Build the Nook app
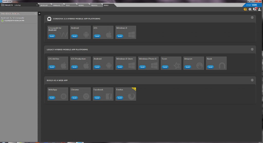Screen dimensions: 263x143 coord(210,67)
